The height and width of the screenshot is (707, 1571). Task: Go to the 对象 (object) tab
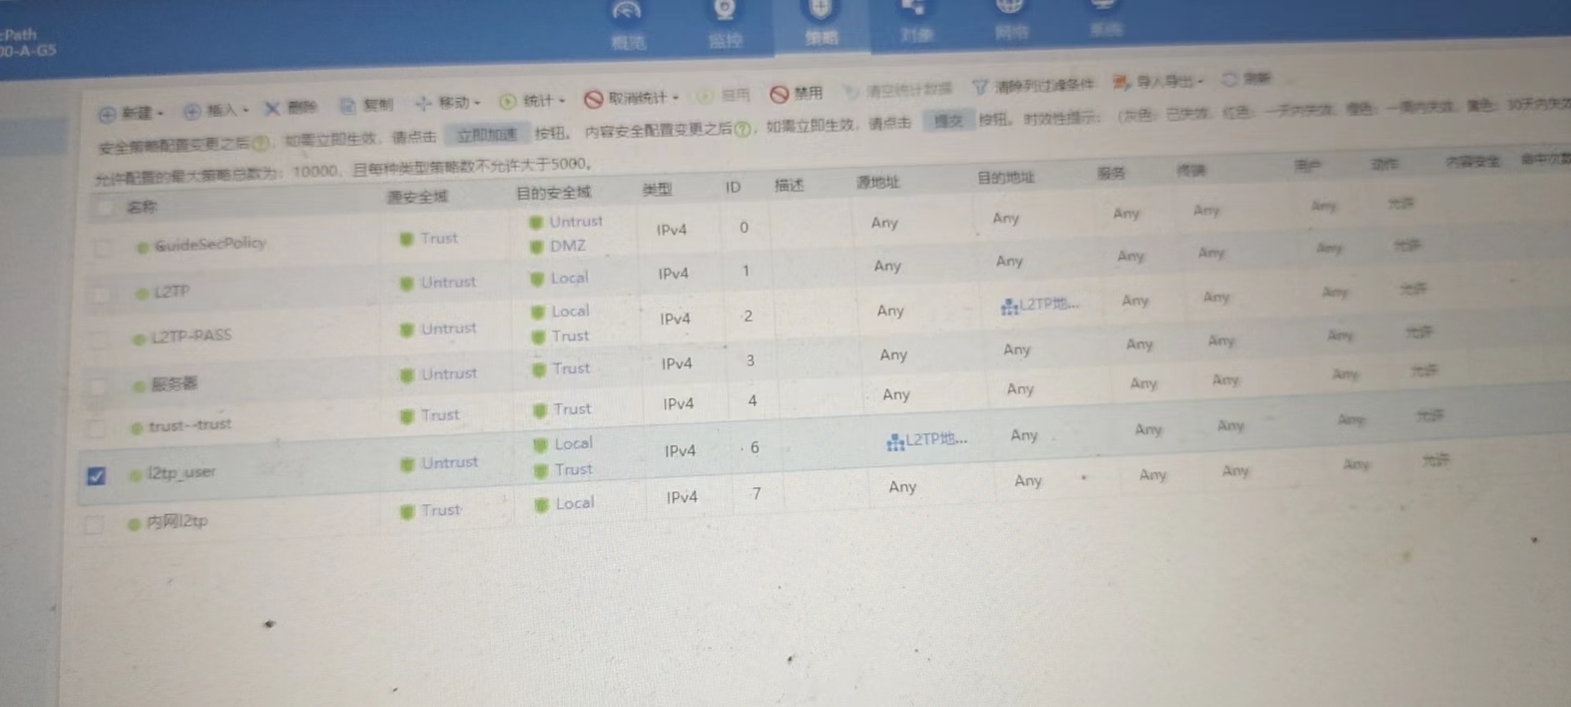coord(916,21)
